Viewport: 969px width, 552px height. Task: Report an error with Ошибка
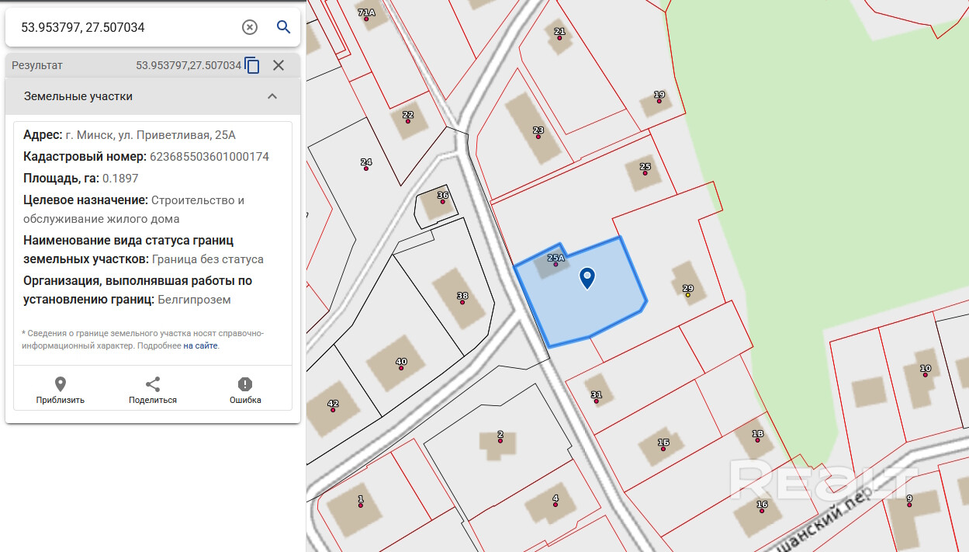(245, 391)
